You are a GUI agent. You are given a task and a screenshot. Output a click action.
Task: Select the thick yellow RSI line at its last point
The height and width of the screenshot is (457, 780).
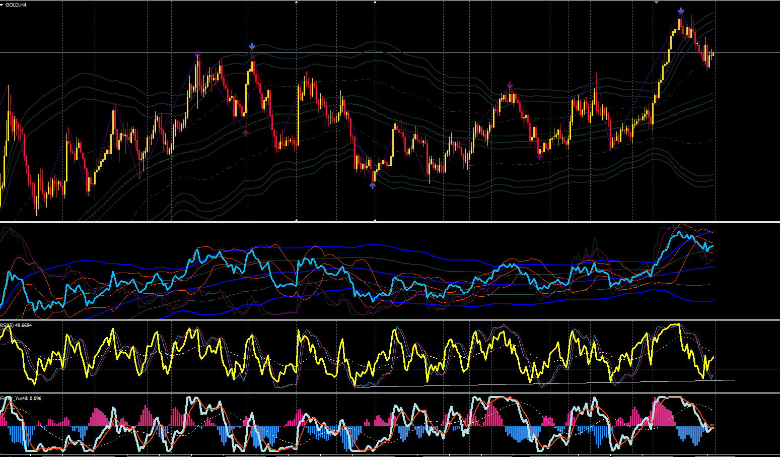(x=713, y=357)
